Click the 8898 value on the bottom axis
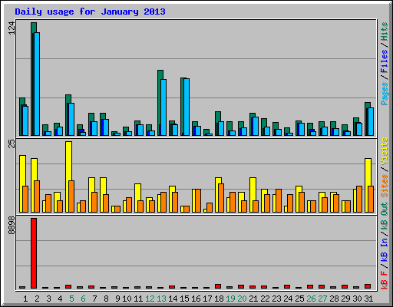393x307 pixels. tap(12, 226)
